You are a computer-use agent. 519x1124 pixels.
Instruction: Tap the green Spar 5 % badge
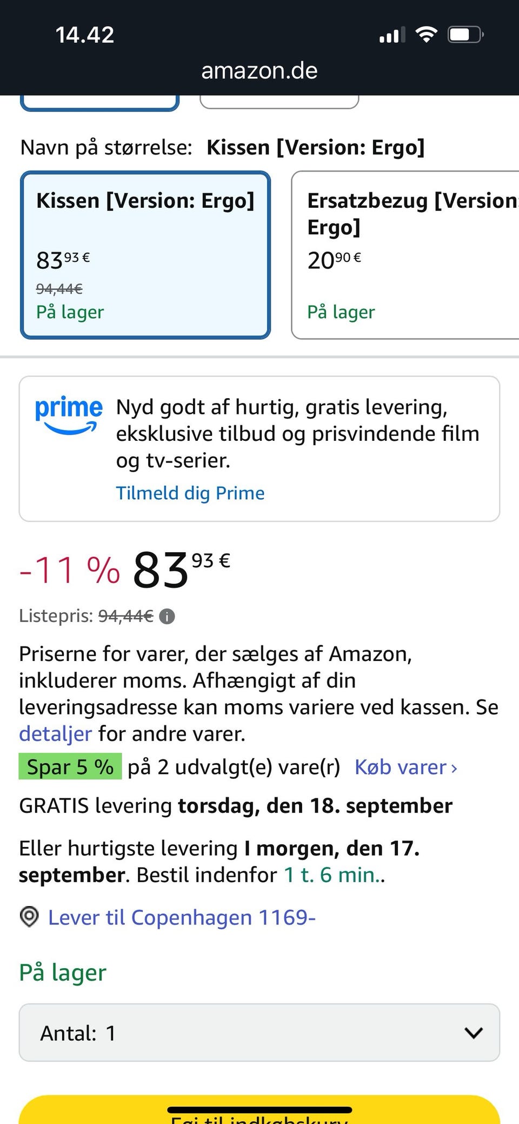[x=70, y=767]
